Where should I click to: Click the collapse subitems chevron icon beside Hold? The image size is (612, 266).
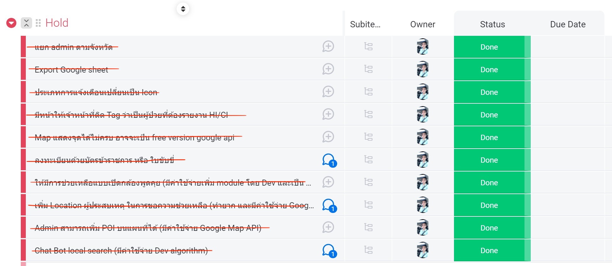point(26,23)
